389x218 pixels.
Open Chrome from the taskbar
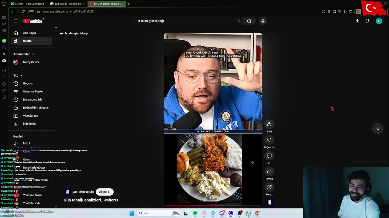click(x=257, y=213)
